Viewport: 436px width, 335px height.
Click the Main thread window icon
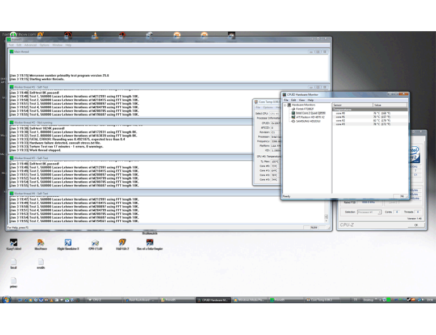pos(11,52)
